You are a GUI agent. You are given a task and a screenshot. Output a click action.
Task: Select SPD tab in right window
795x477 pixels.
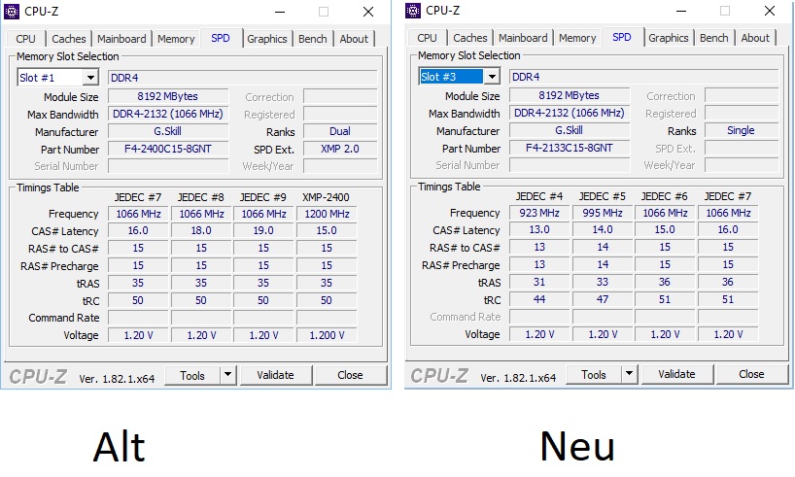click(x=622, y=37)
